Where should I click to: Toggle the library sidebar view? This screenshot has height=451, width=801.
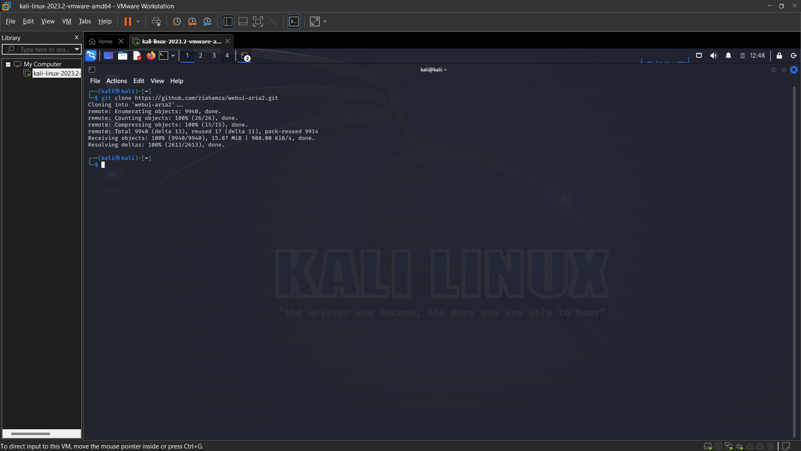click(x=227, y=21)
